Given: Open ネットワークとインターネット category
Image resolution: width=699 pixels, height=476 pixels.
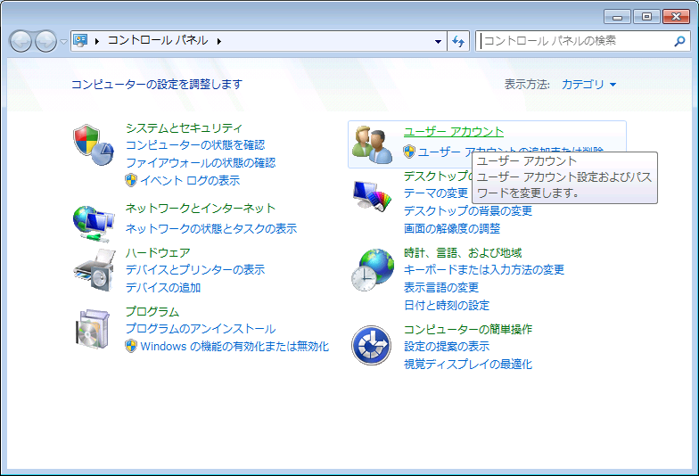Looking at the screenshot, I should coord(200,209).
